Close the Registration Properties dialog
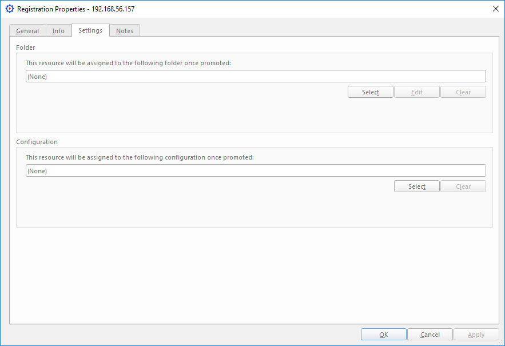Screen dimensions: 505x346 [x=495, y=9]
